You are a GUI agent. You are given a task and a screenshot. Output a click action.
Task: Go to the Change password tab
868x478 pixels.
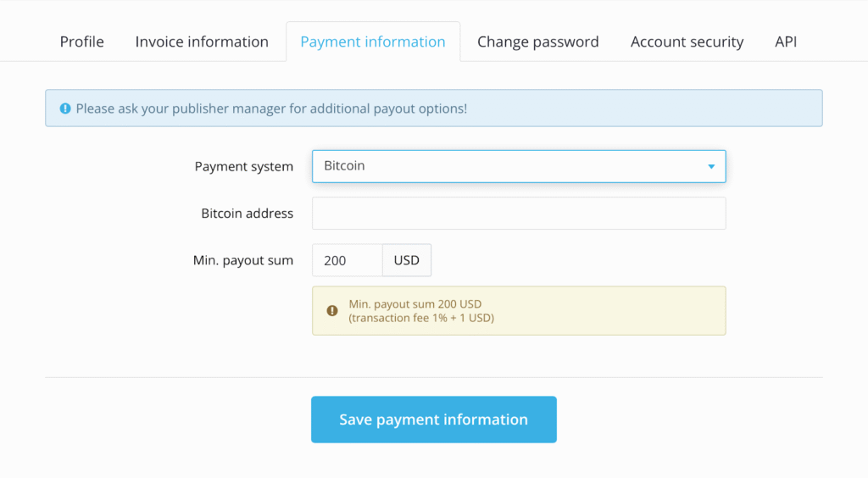point(538,42)
